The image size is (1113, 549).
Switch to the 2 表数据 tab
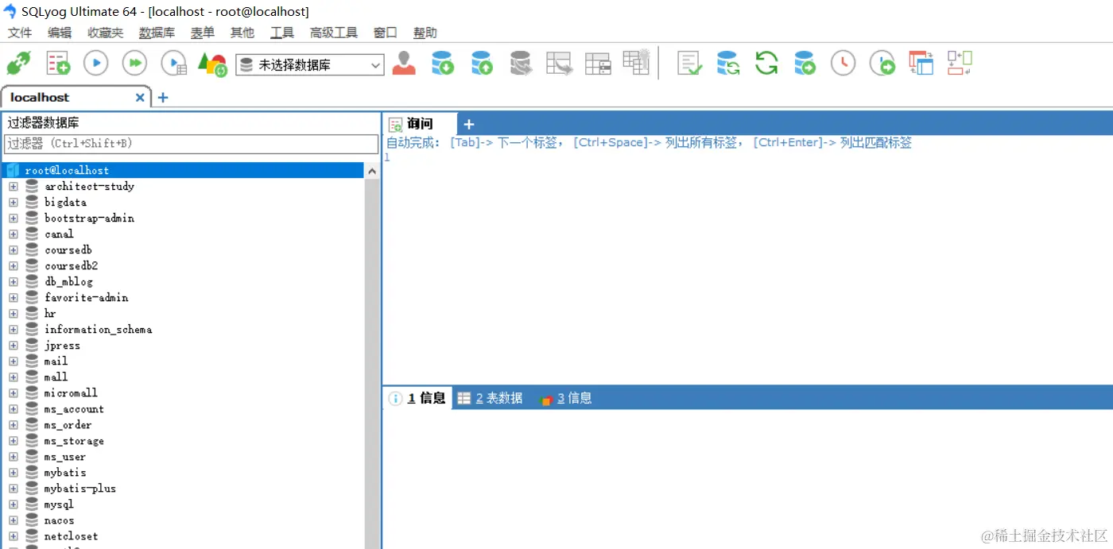[490, 398]
